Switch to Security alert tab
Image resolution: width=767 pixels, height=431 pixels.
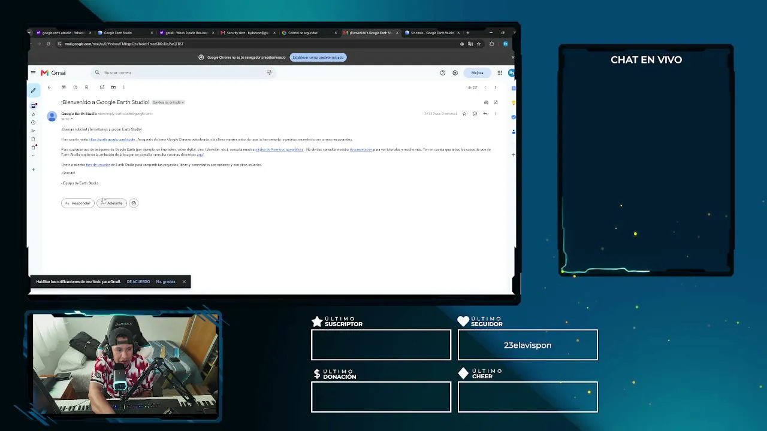[247, 33]
